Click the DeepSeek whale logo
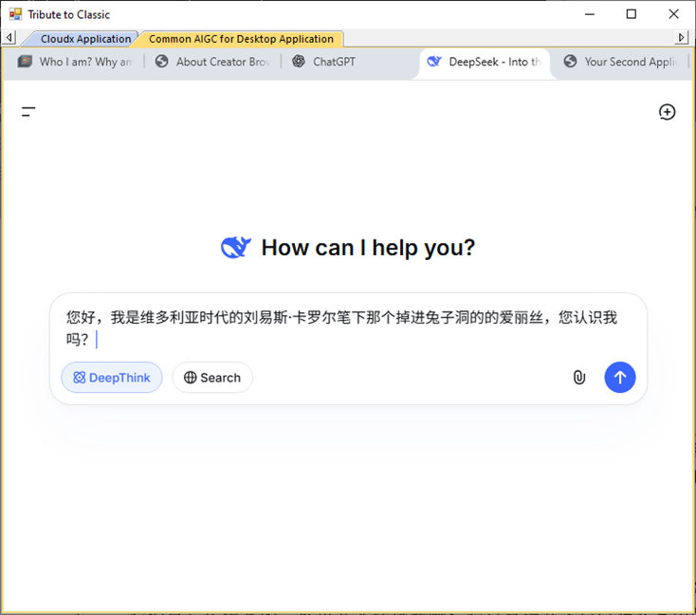 point(236,247)
